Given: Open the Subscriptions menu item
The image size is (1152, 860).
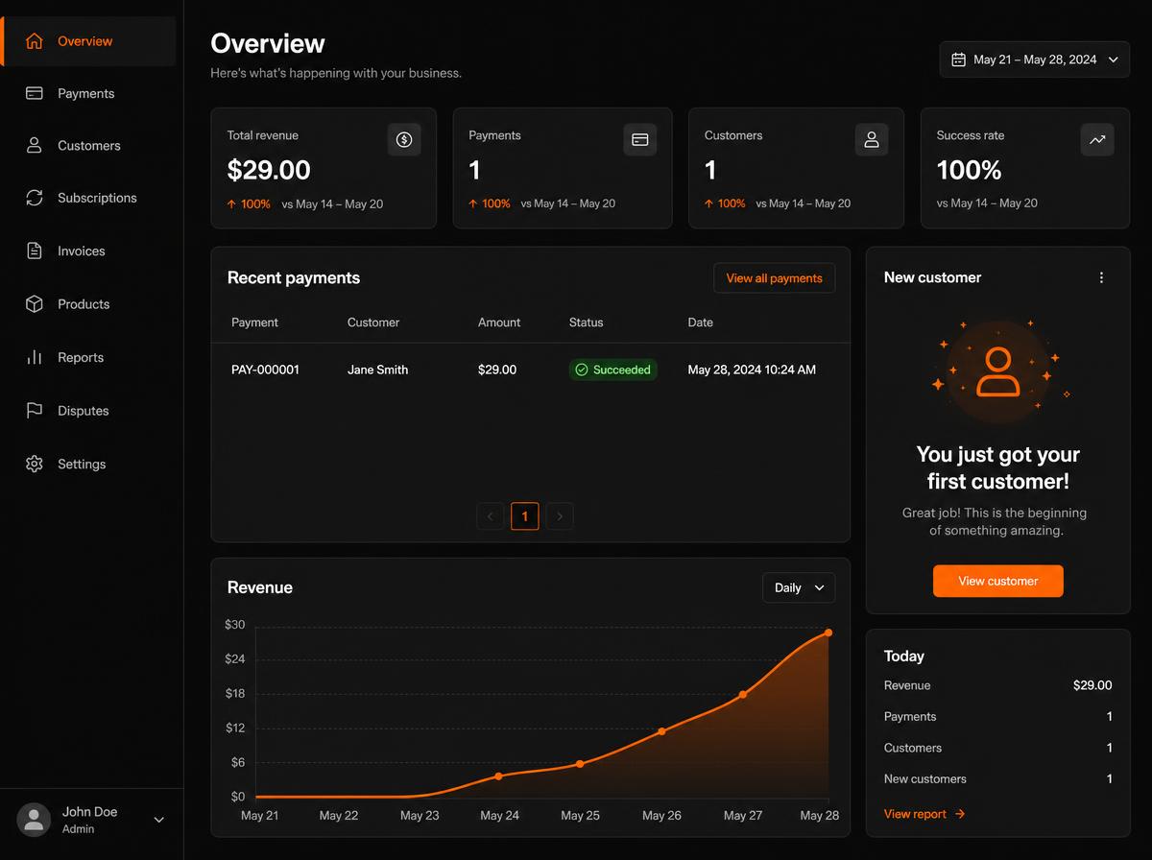Looking at the screenshot, I should tap(89, 198).
